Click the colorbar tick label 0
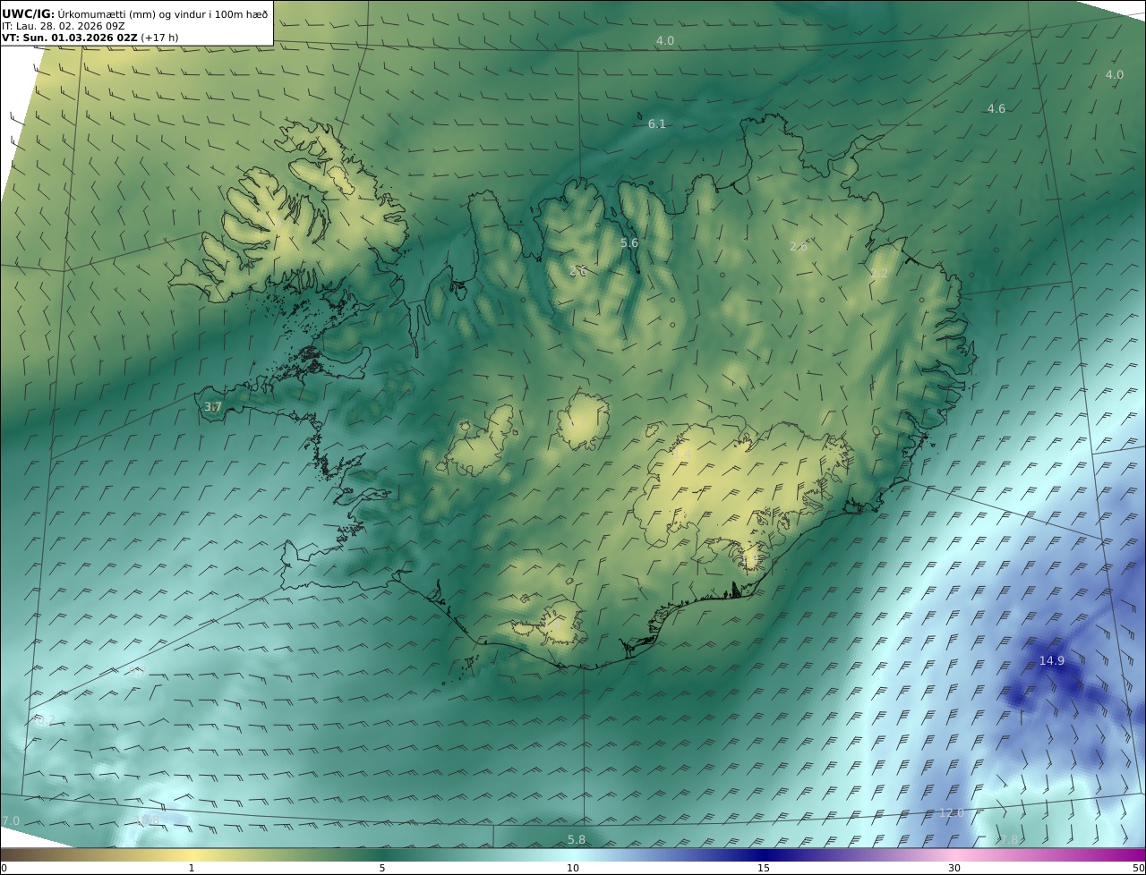 4,868
